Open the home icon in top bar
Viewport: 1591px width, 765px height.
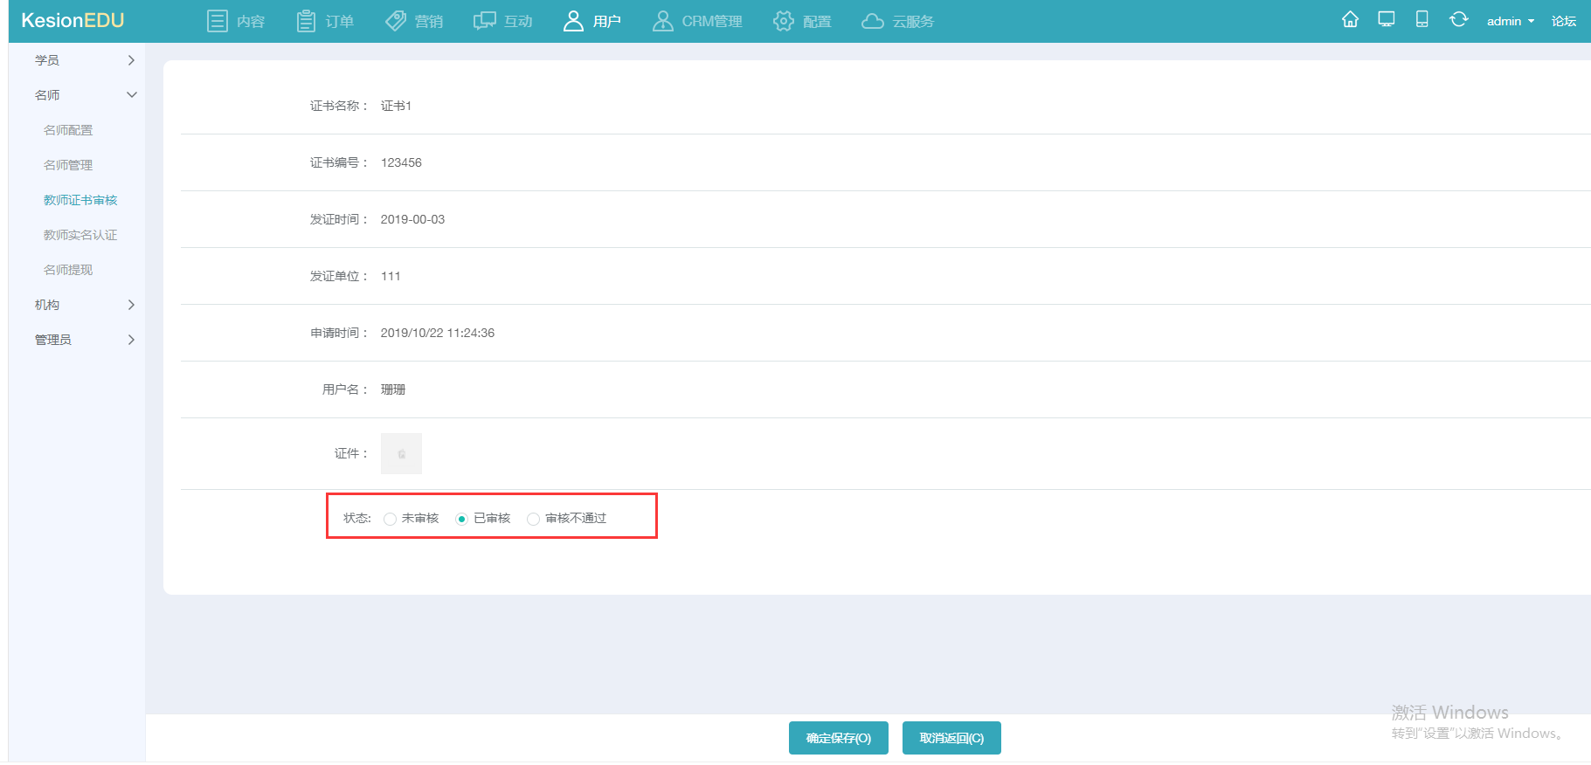pos(1350,19)
